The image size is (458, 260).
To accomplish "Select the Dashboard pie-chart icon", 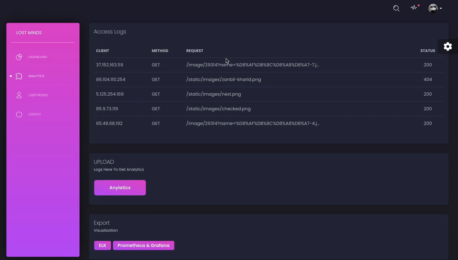I will (19, 57).
